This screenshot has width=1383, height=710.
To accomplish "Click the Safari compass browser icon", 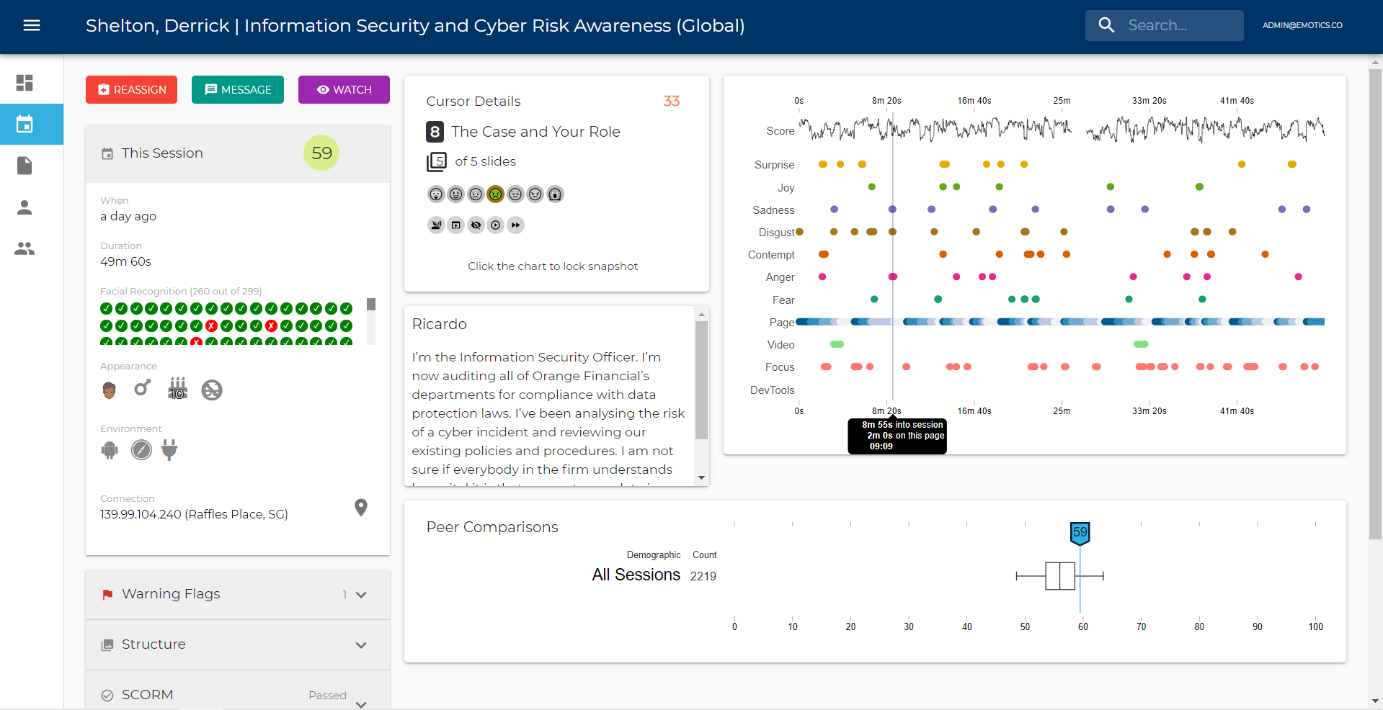I will [141, 450].
